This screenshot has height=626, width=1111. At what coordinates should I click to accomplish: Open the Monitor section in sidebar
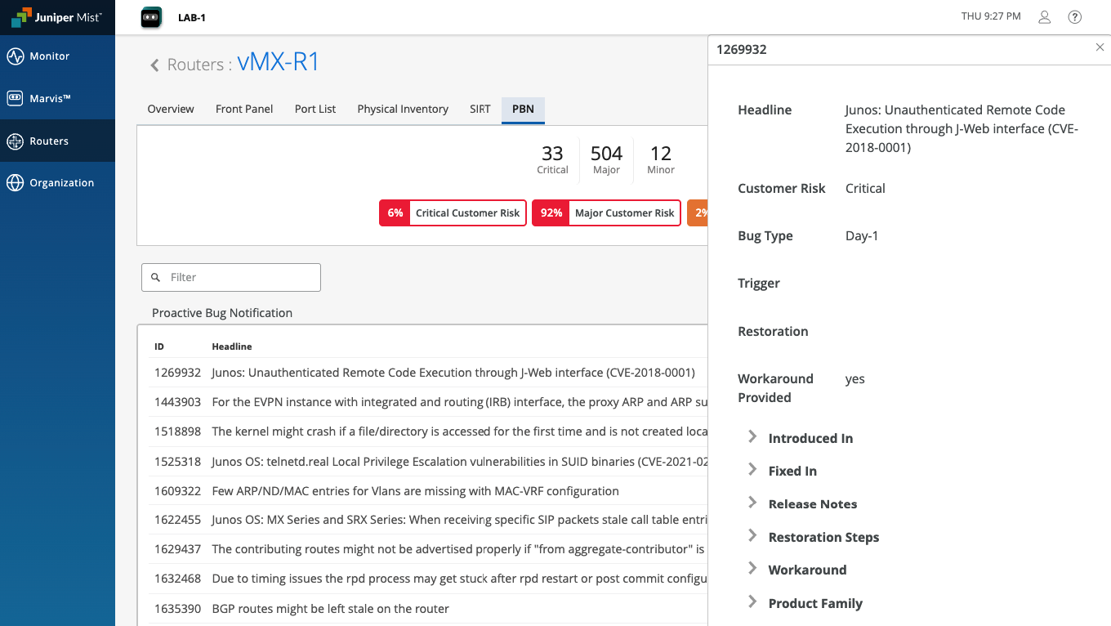tap(49, 56)
